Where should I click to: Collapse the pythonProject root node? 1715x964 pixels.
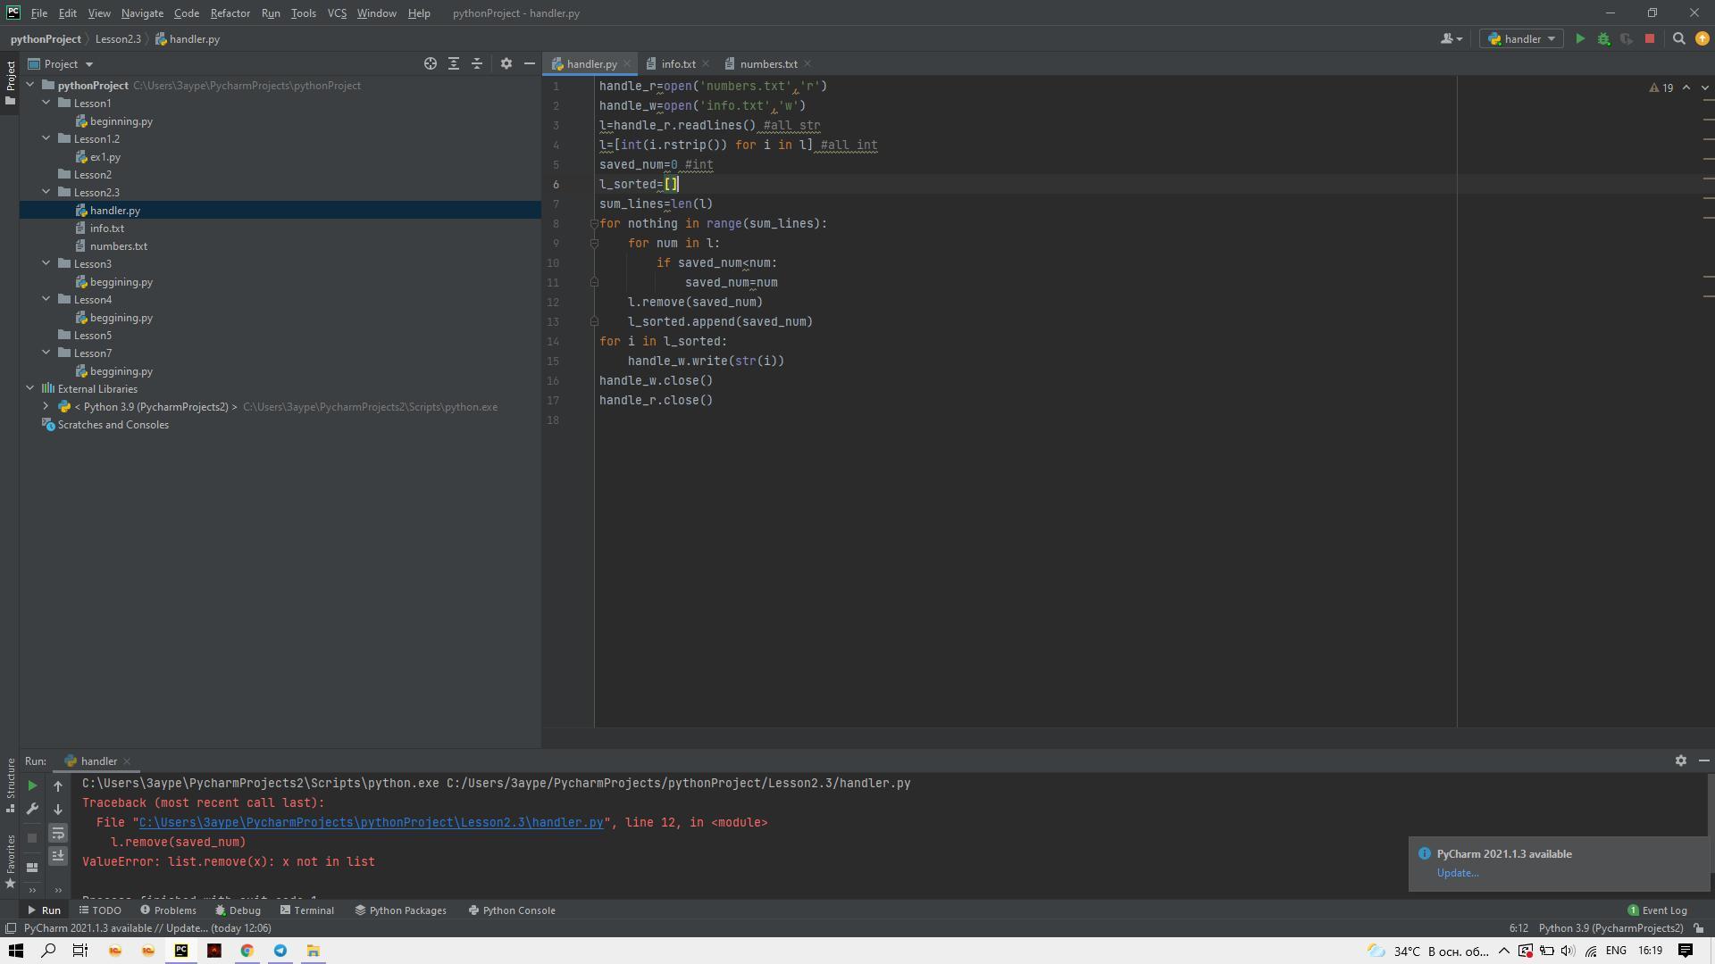(x=30, y=86)
